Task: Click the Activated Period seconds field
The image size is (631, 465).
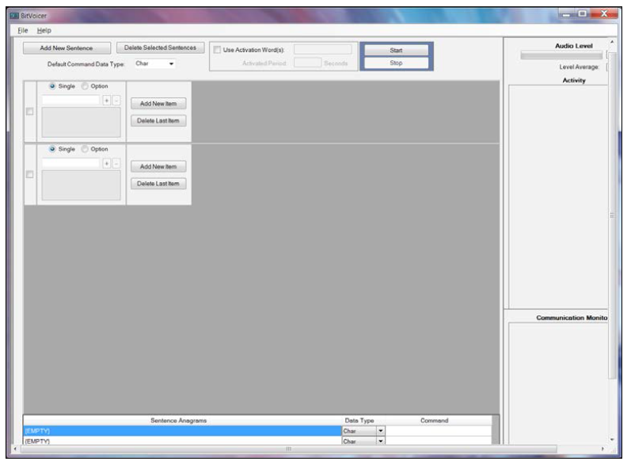Action: pos(308,63)
